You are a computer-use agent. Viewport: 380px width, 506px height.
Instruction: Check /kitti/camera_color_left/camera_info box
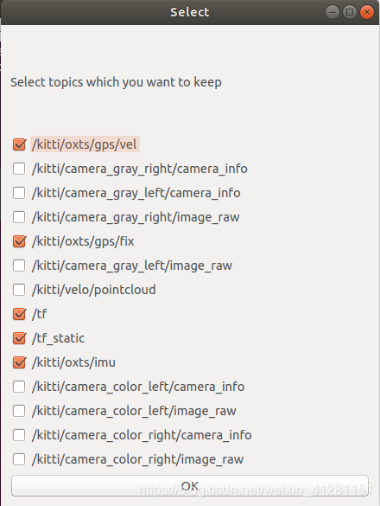[x=19, y=387]
